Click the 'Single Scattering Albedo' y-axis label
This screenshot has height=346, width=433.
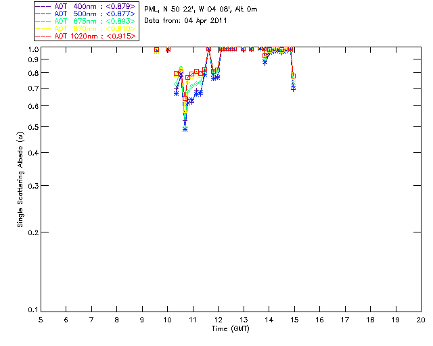(x=20, y=179)
